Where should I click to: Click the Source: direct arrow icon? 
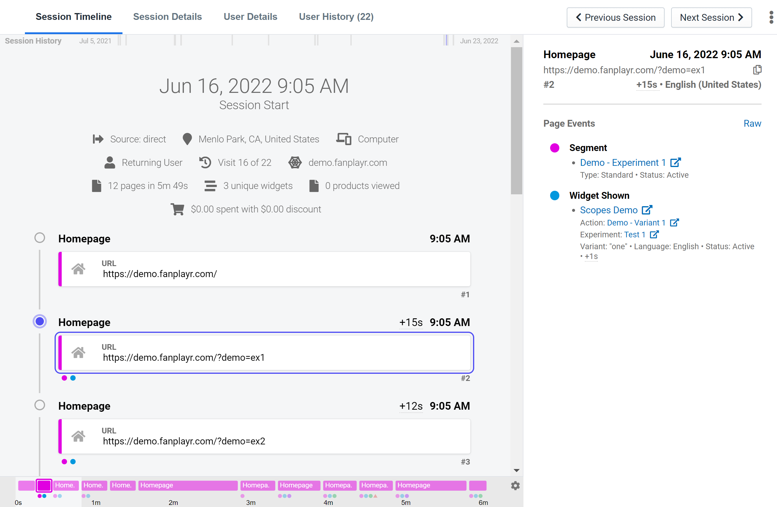tap(98, 139)
